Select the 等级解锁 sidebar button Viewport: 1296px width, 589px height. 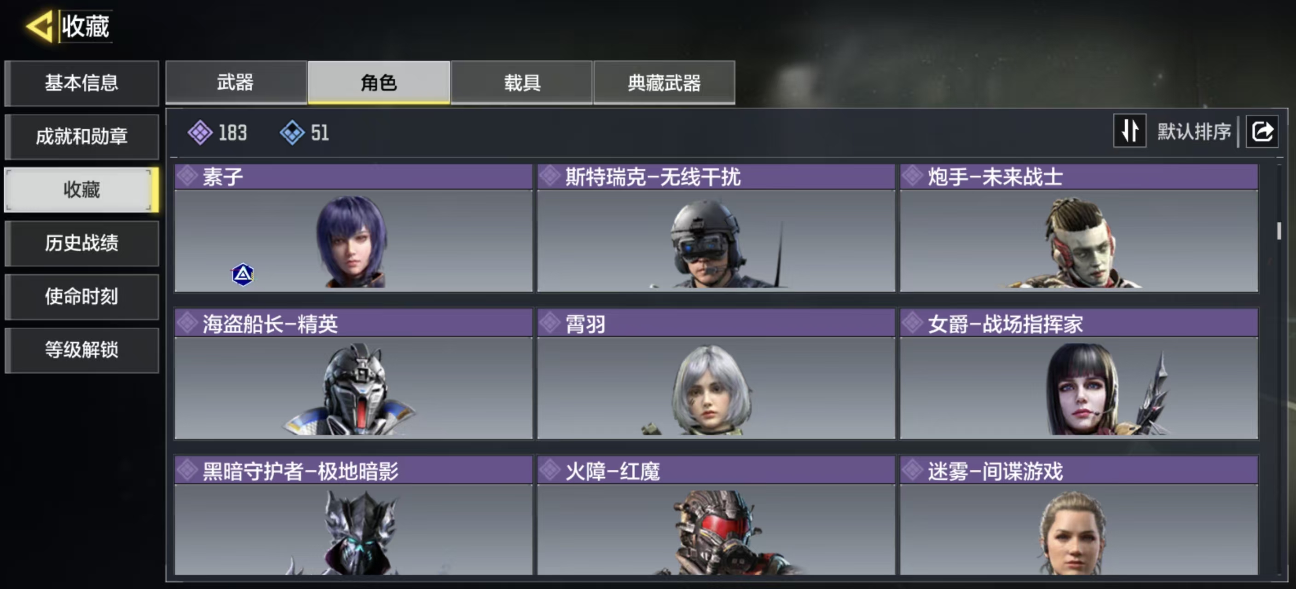click(x=81, y=350)
